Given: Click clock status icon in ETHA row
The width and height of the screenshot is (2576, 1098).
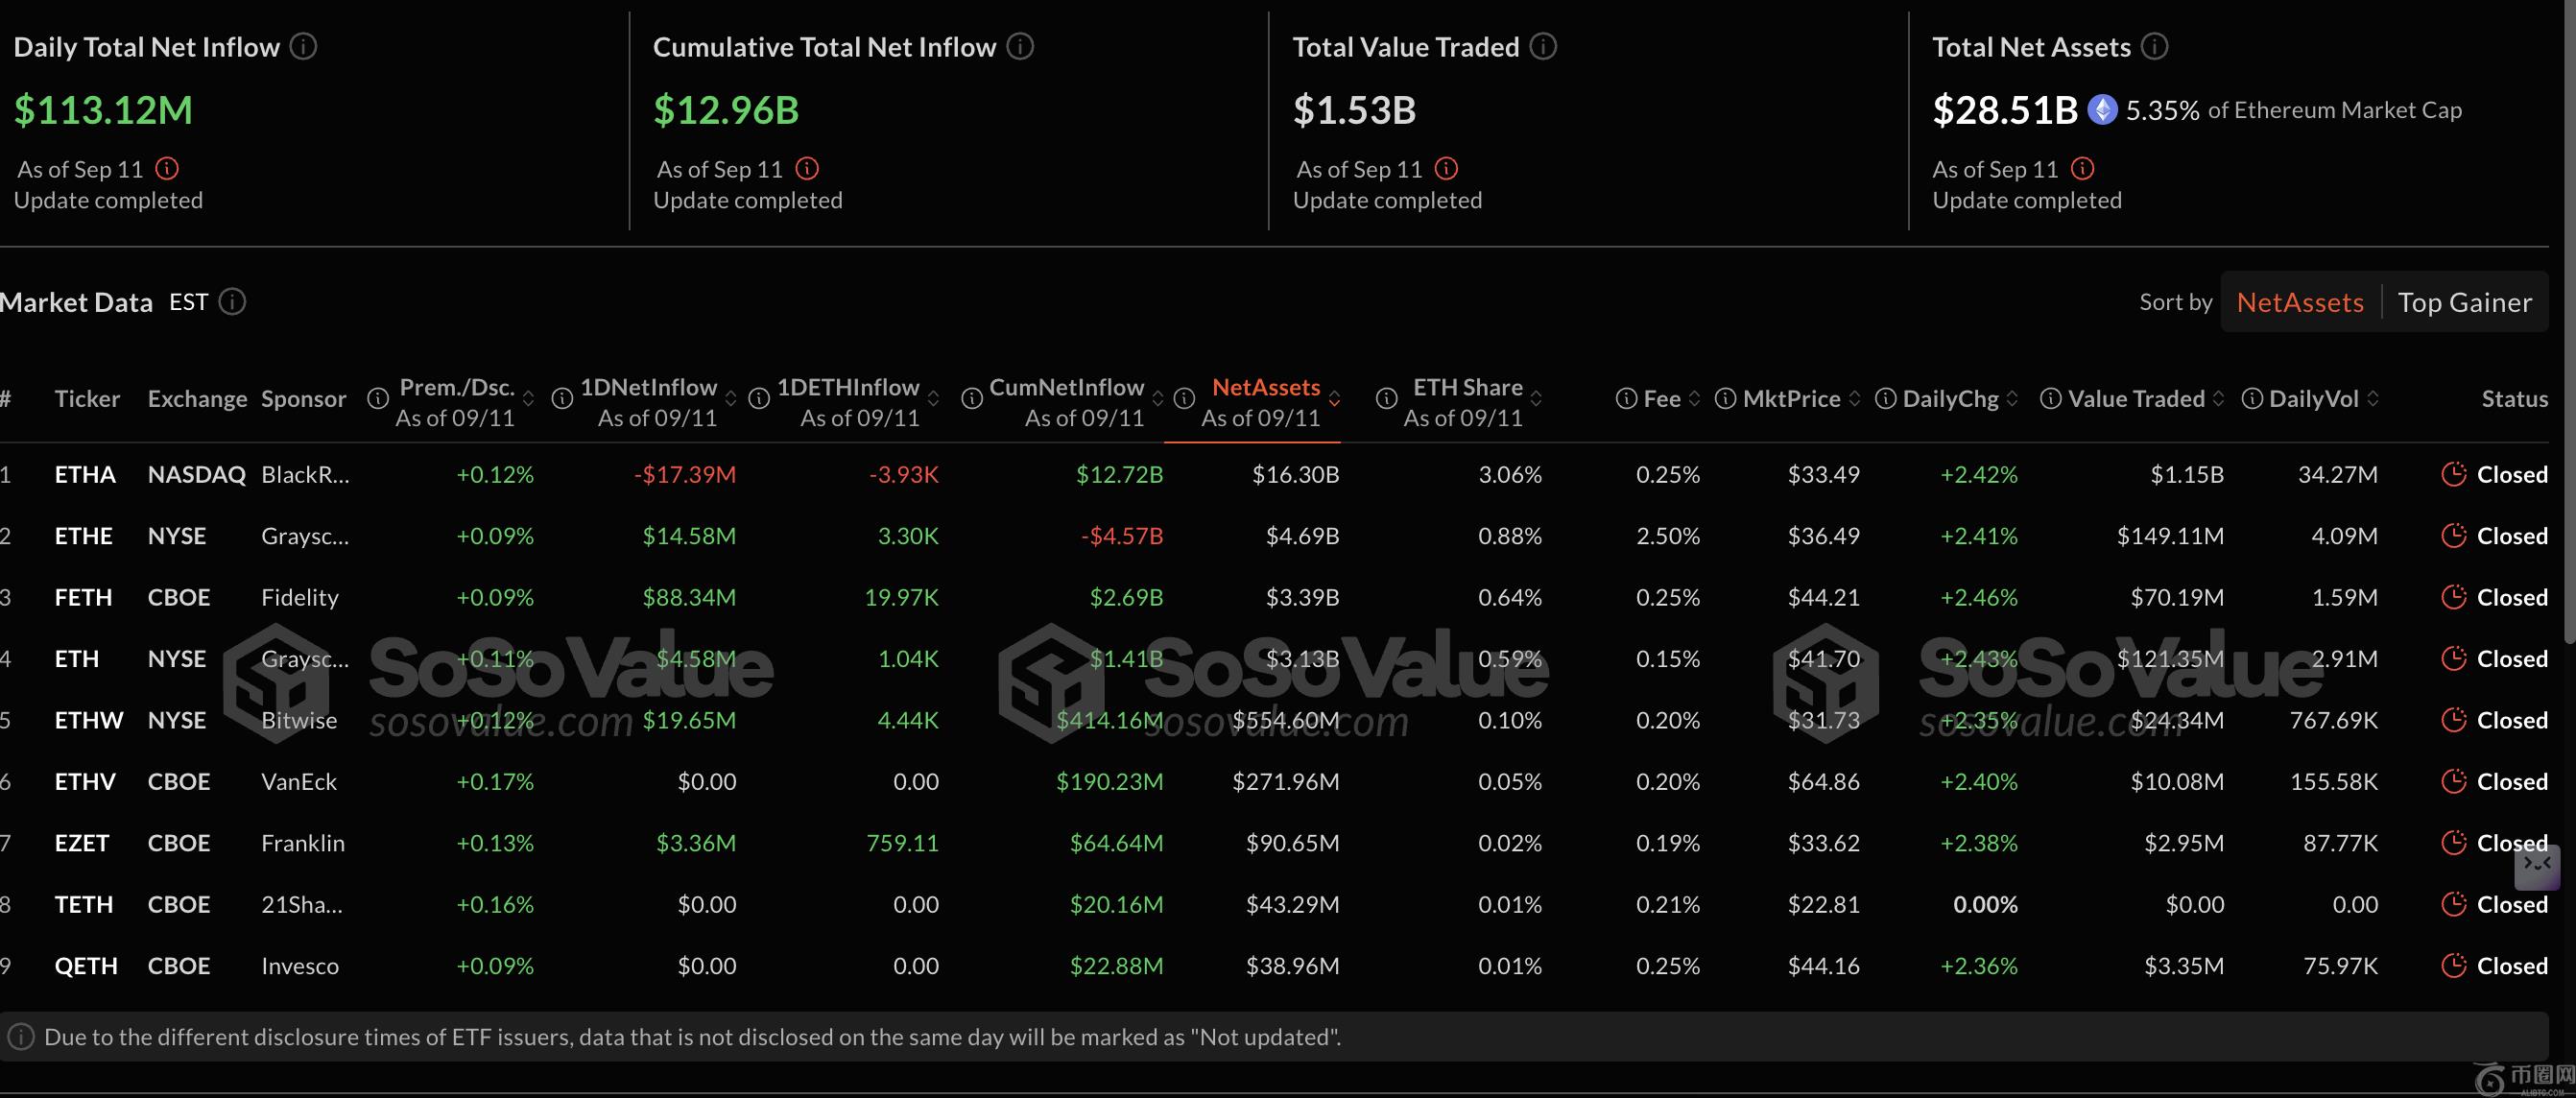Looking at the screenshot, I should point(2453,475).
